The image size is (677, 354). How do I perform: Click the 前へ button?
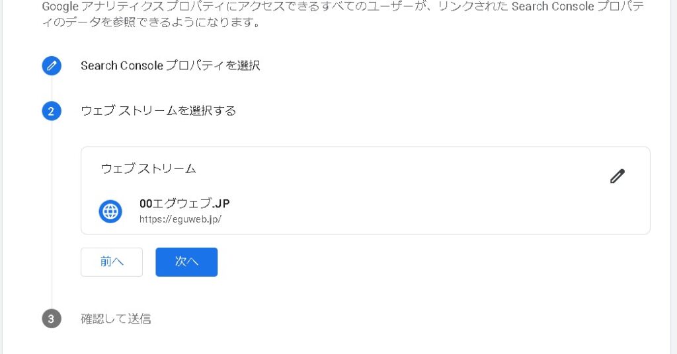pyautogui.click(x=112, y=262)
